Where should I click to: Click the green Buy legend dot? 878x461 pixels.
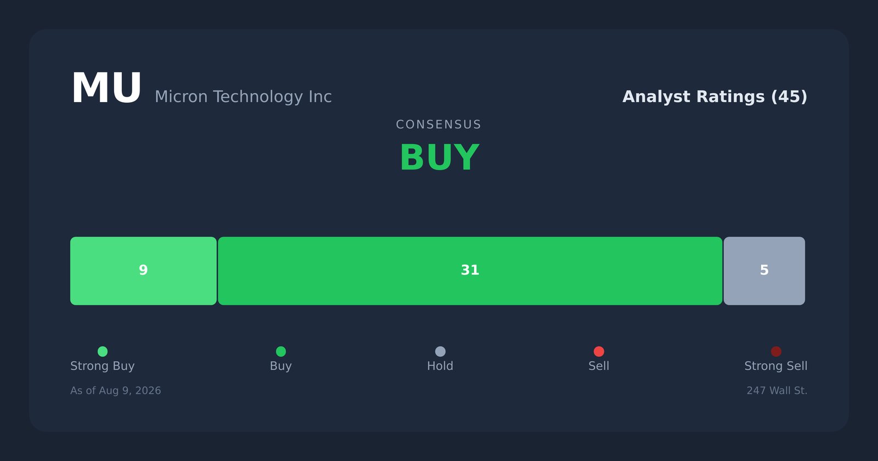[x=281, y=351]
